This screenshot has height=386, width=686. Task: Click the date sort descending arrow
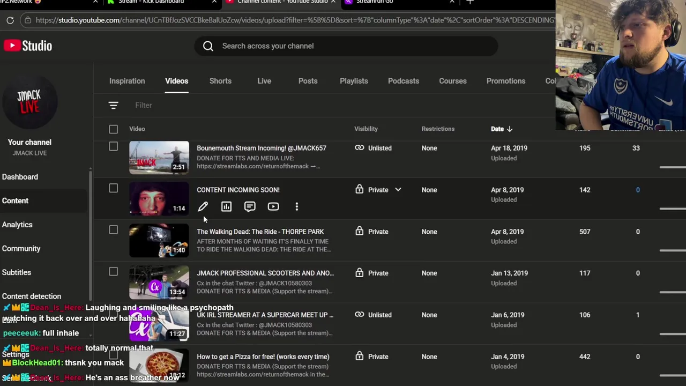(510, 129)
